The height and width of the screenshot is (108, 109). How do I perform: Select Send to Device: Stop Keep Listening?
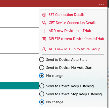[71, 94]
